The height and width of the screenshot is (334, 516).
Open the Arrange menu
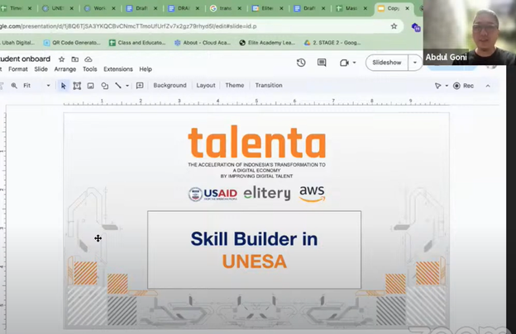pos(65,69)
